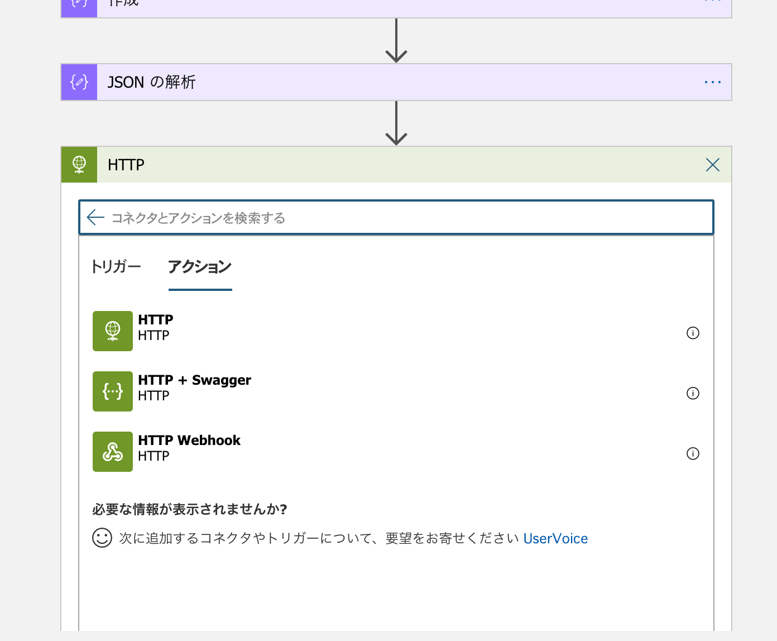Click the HTTP globe icon in header

point(79,165)
